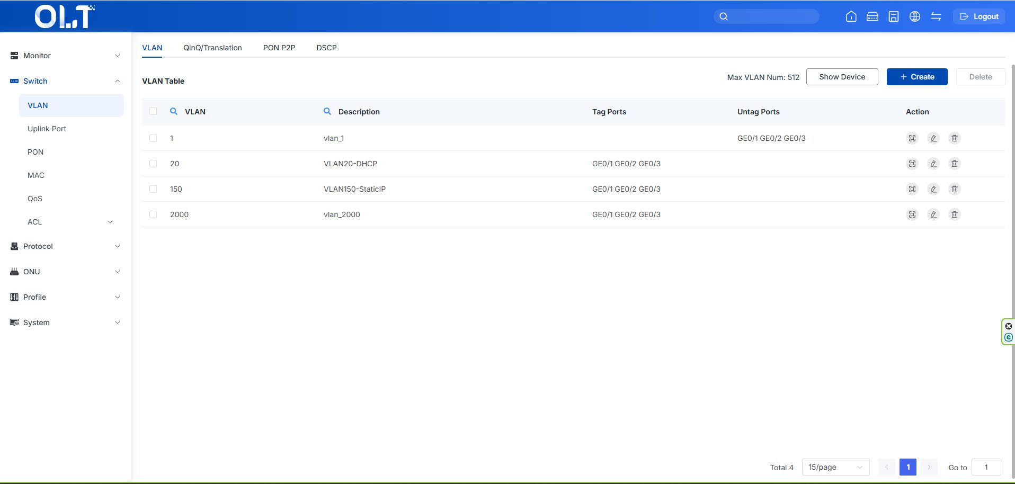Click the home icon in the header
This screenshot has height=484, width=1015.
point(851,16)
